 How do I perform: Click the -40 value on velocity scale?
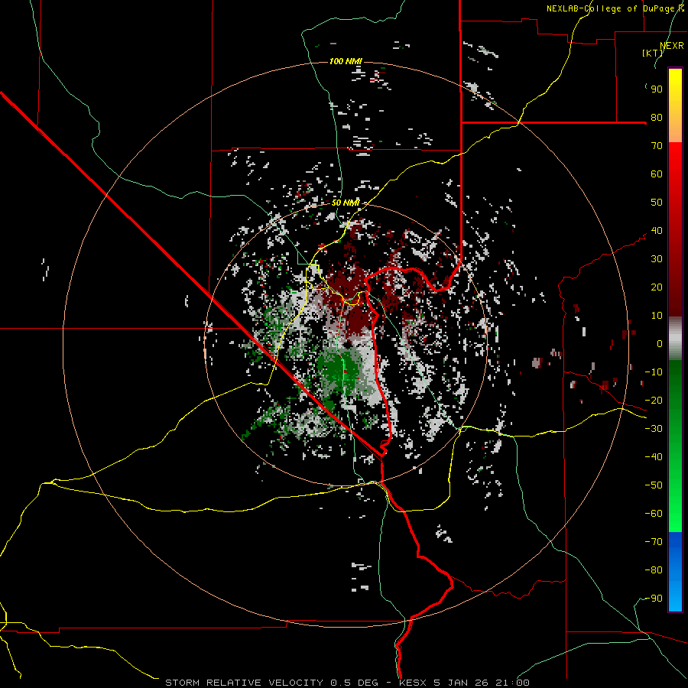[x=654, y=457]
